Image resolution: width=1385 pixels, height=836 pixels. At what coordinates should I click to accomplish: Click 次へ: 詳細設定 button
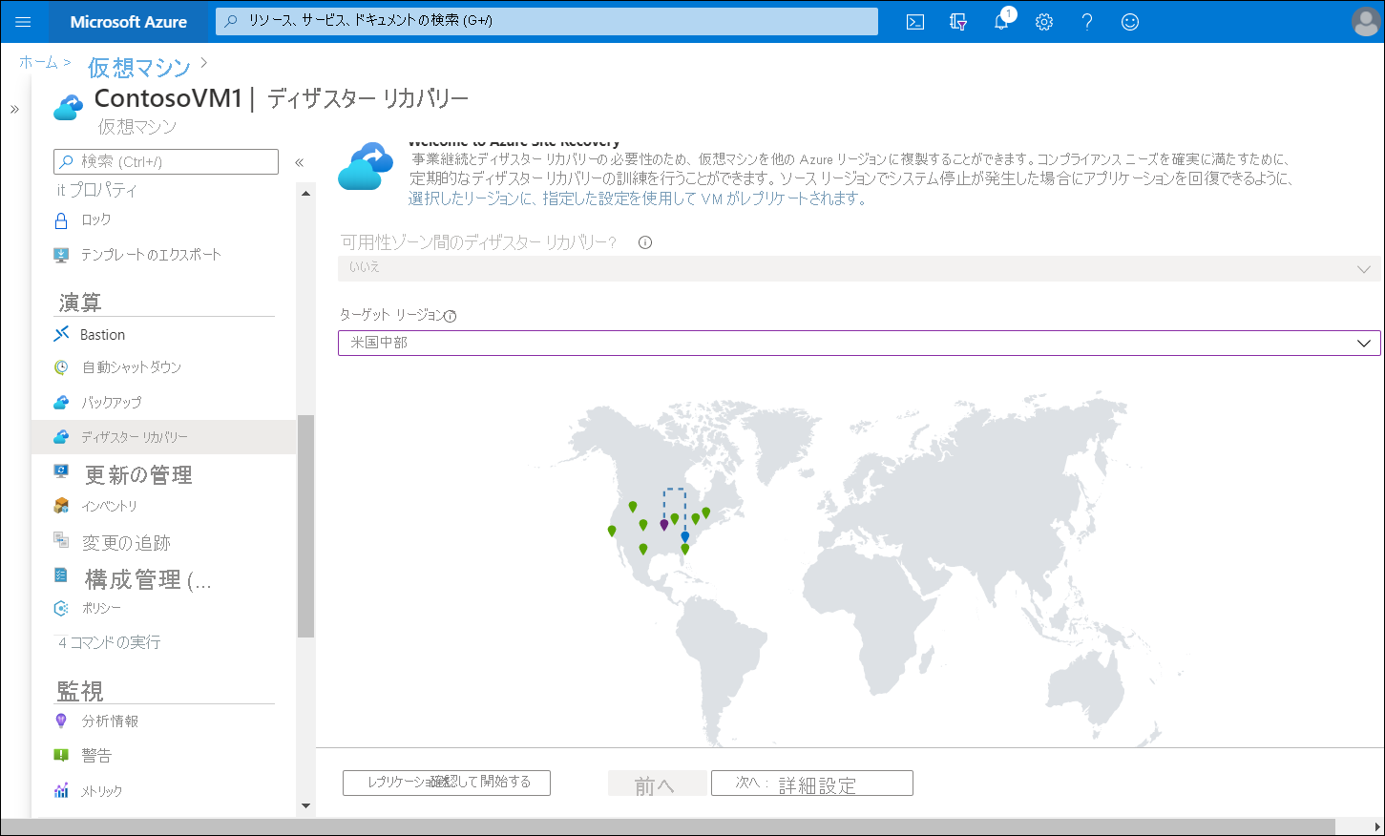coord(812,784)
